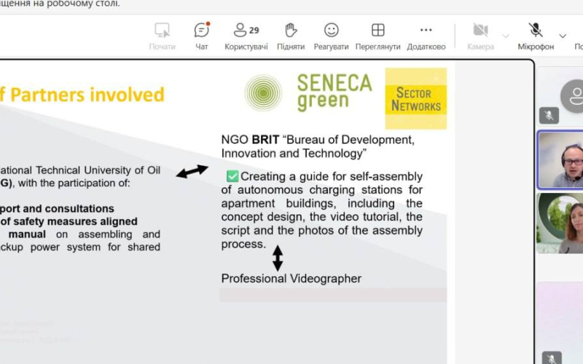Click the Sector Networks yellow logo box
The image size is (583, 364).
point(415,99)
